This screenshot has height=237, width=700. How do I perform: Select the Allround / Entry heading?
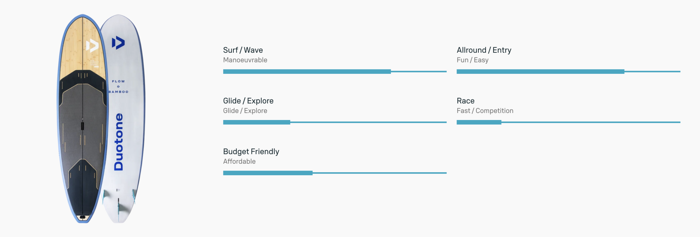coord(484,50)
